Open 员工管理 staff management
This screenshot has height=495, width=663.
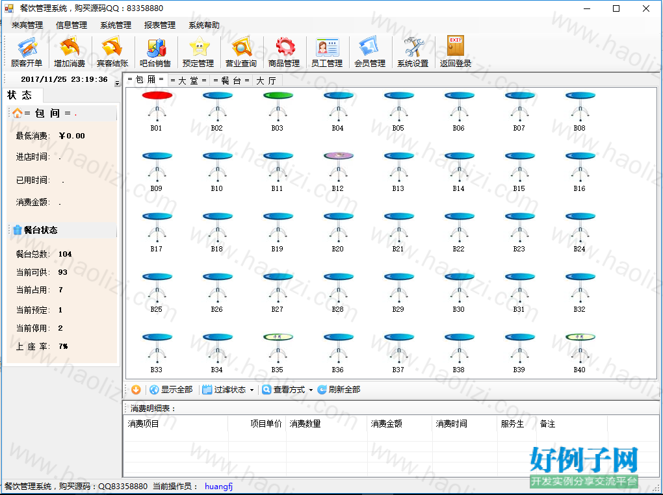click(327, 52)
